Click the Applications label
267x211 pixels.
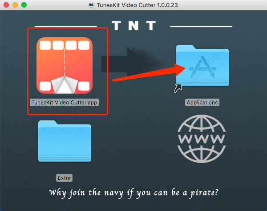click(202, 103)
